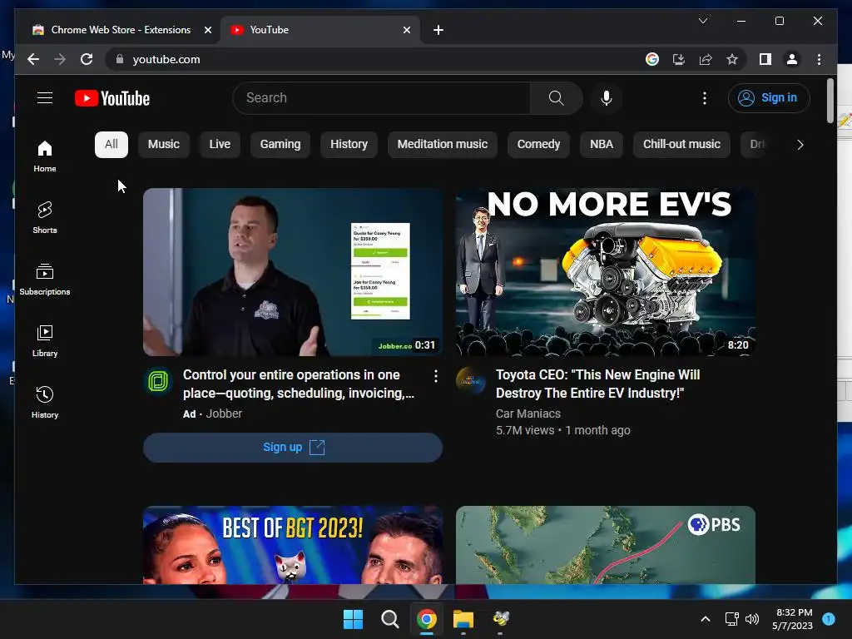Open Jobber ad options three-dot menu
This screenshot has height=639, width=852.
click(x=435, y=376)
